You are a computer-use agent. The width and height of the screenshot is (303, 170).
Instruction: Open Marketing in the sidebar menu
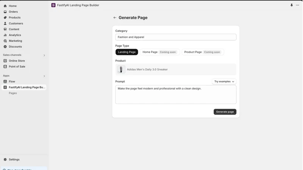coord(15,41)
